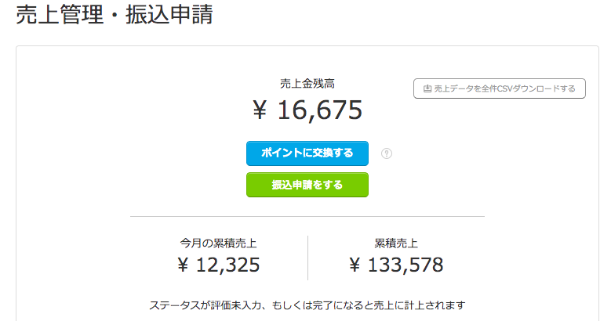Click the yen symbol beside 16,675
This screenshot has height=321, width=611.
click(260, 110)
